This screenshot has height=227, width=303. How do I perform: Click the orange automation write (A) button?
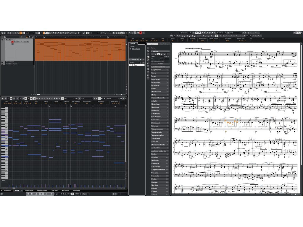[x=20, y=33]
